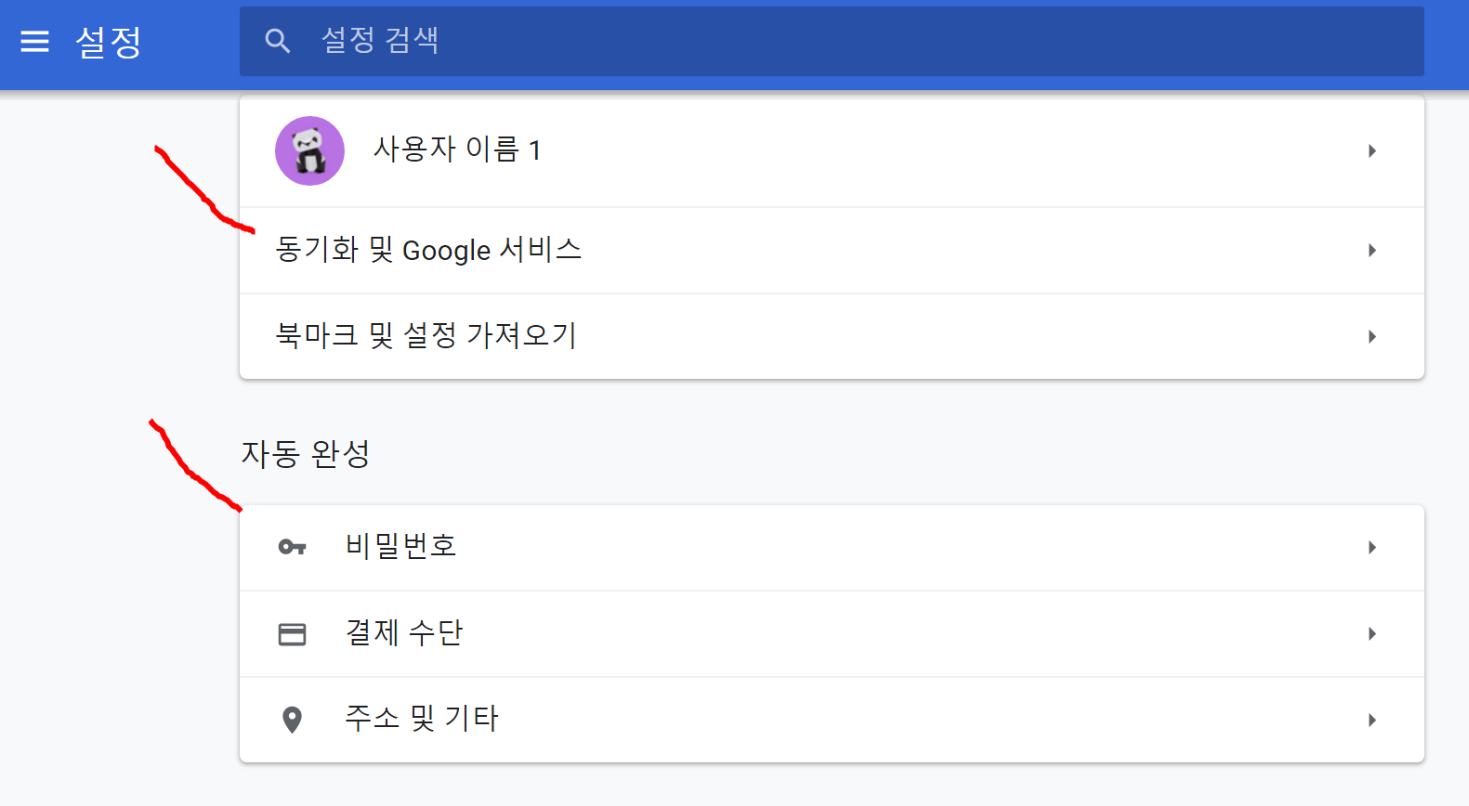Open 동기화 및 Google 서비스 settings
Viewport: 1469px width, 806px height.
click(x=832, y=250)
